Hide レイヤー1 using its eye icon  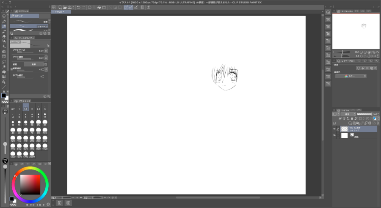tap(334, 129)
